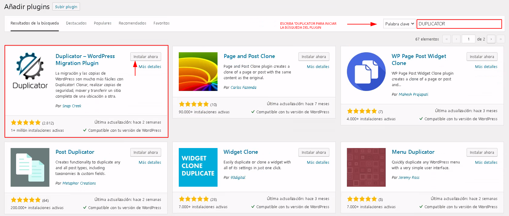Click '4.000+ instalaciones activas' text

click(x=371, y=119)
